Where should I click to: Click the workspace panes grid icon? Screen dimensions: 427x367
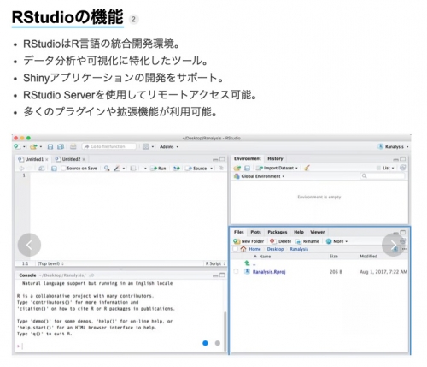[x=146, y=146]
